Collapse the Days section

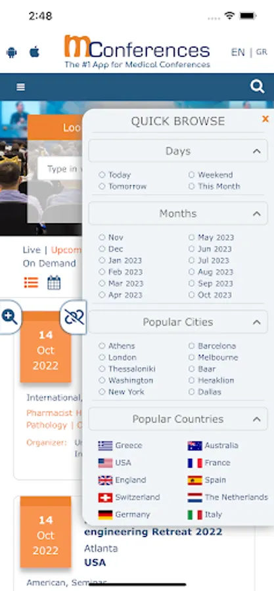pos(257,151)
